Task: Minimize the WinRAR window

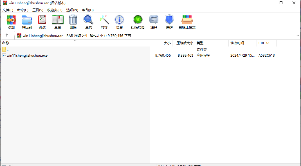Action: click(x=268, y=3)
